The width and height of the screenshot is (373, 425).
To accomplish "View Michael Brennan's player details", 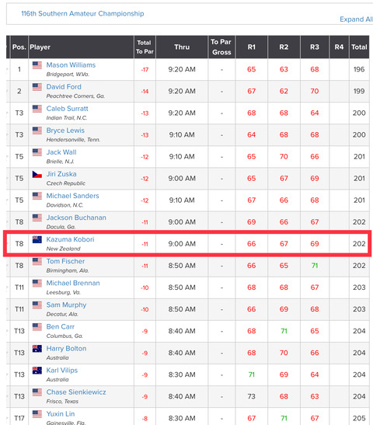I will 73,284.
